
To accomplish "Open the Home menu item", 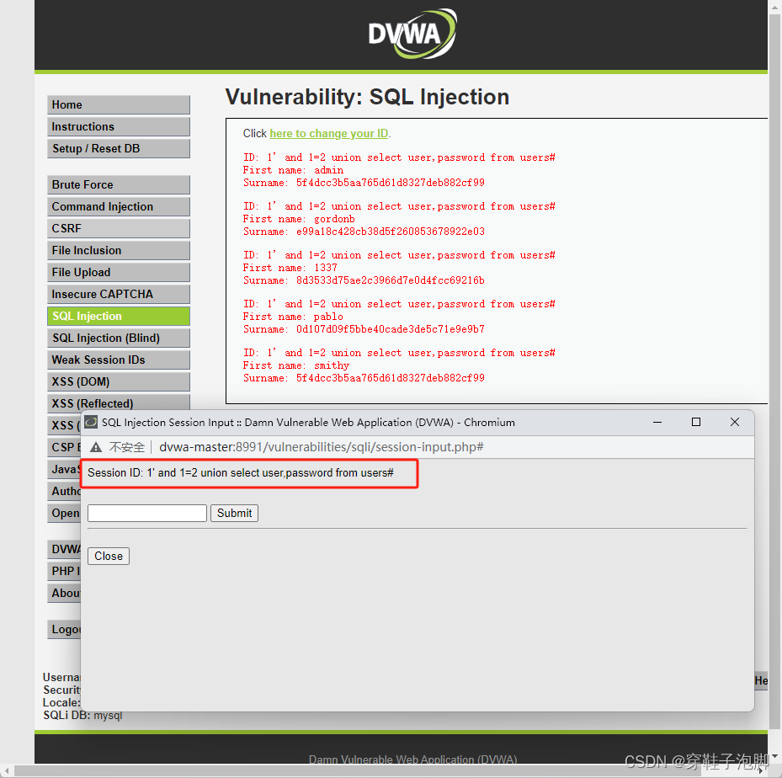I will [x=119, y=104].
